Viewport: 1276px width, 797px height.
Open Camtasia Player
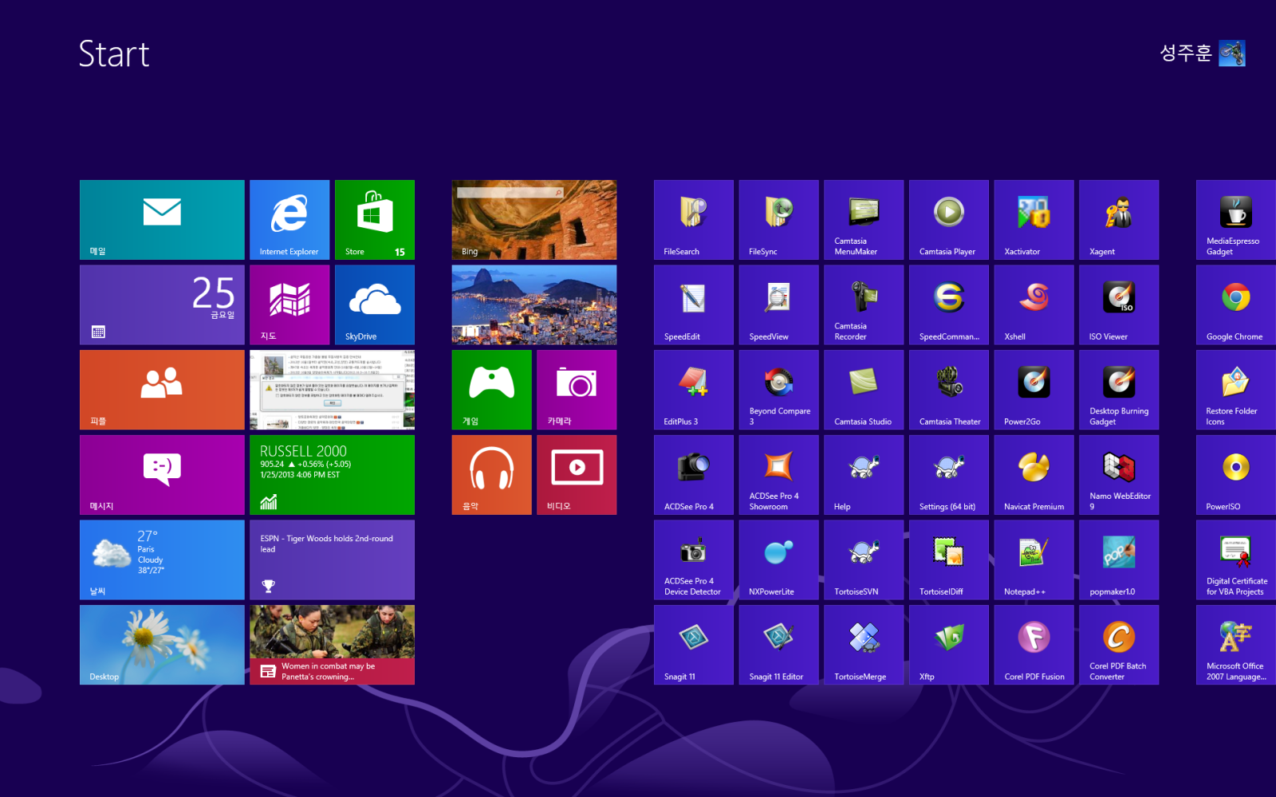coord(949,220)
